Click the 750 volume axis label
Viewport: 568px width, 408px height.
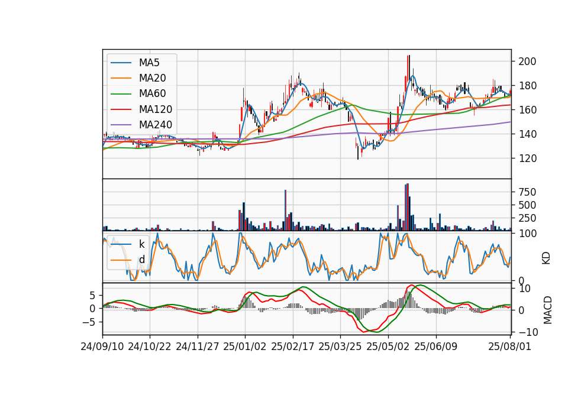[x=527, y=192]
